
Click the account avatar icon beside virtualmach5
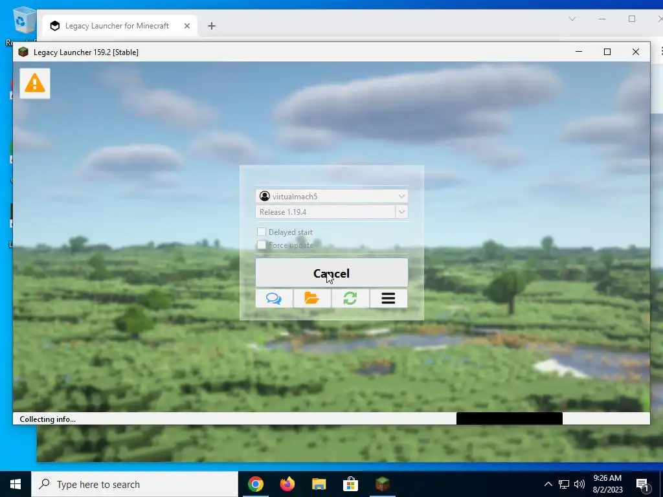pyautogui.click(x=265, y=196)
